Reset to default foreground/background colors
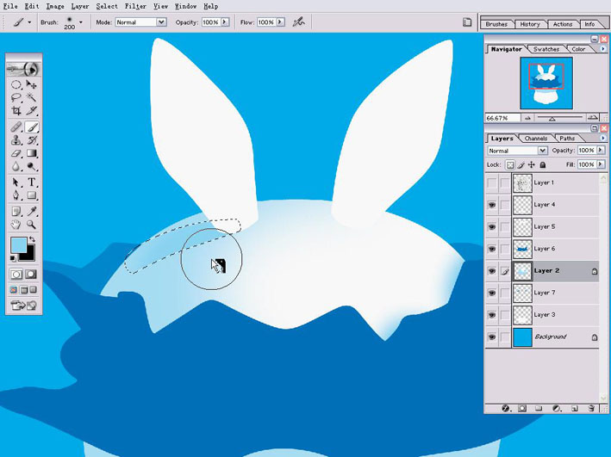 [13, 258]
